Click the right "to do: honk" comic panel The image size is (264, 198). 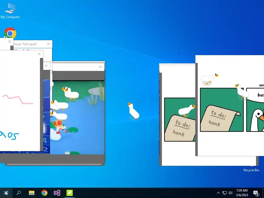pos(222,110)
